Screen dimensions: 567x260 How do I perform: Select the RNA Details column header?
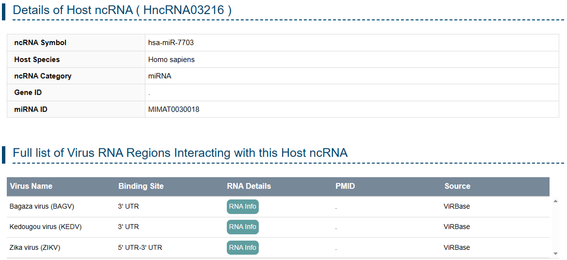click(x=249, y=186)
